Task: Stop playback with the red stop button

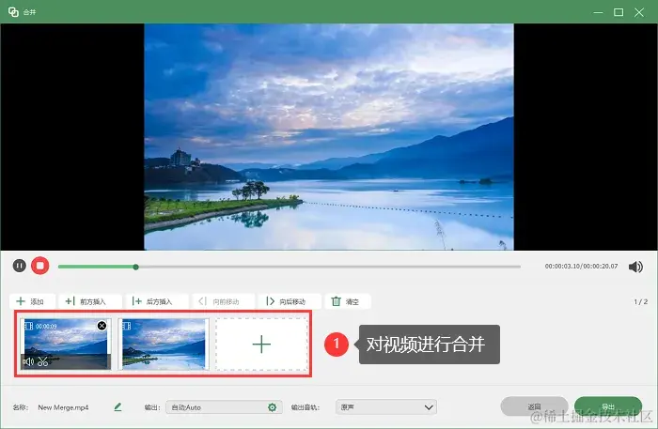Action: click(x=40, y=266)
